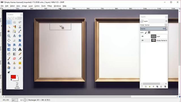Select the Rotate tool
The width and height of the screenshot is (181, 102).
tap(20, 40)
